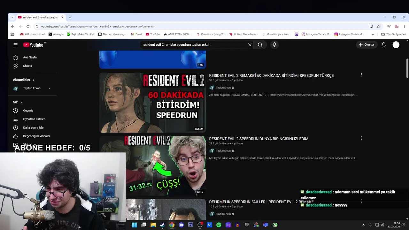Show hidden bookmarks with the double chevron
The image size is (409, 230).
click(373, 34)
